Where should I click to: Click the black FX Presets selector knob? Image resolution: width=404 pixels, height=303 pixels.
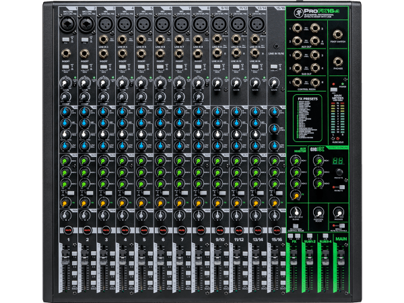coord(339,172)
